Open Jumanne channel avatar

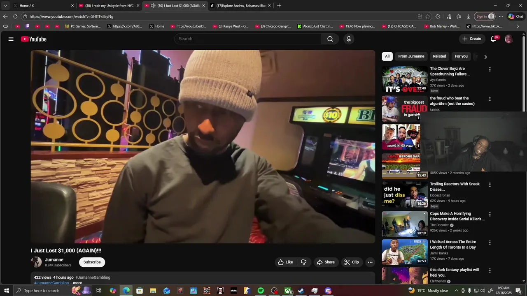tap(36, 262)
